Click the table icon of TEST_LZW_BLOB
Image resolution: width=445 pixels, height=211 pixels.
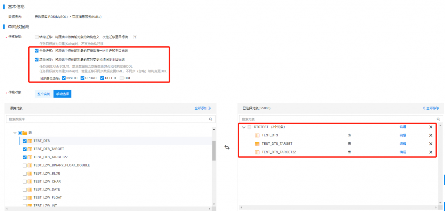(30, 173)
